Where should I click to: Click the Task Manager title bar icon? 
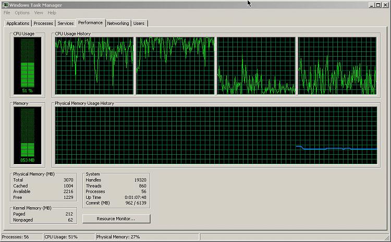click(x=5, y=5)
